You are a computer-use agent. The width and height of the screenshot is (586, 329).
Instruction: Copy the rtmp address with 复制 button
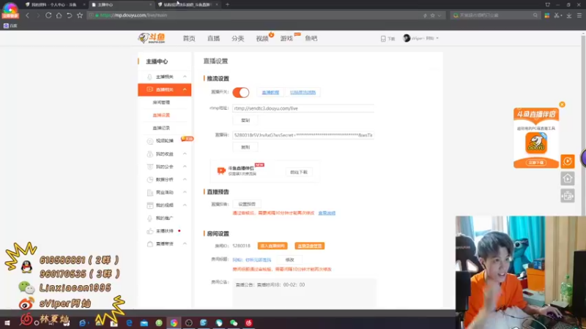[x=245, y=120]
